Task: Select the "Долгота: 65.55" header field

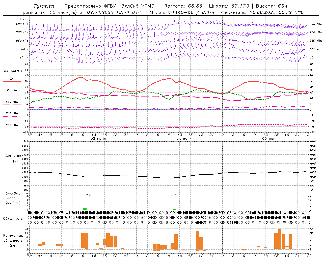Action: (x=183, y=6)
